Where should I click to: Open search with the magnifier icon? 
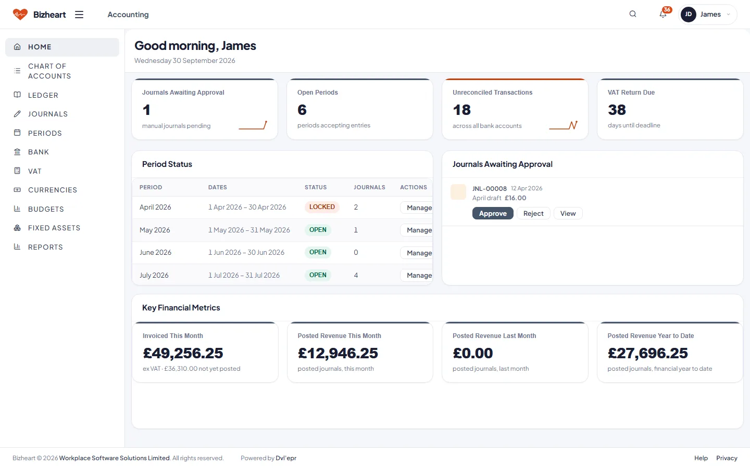(633, 14)
